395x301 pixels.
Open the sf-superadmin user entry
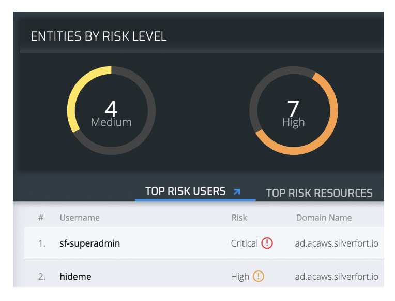(x=89, y=243)
